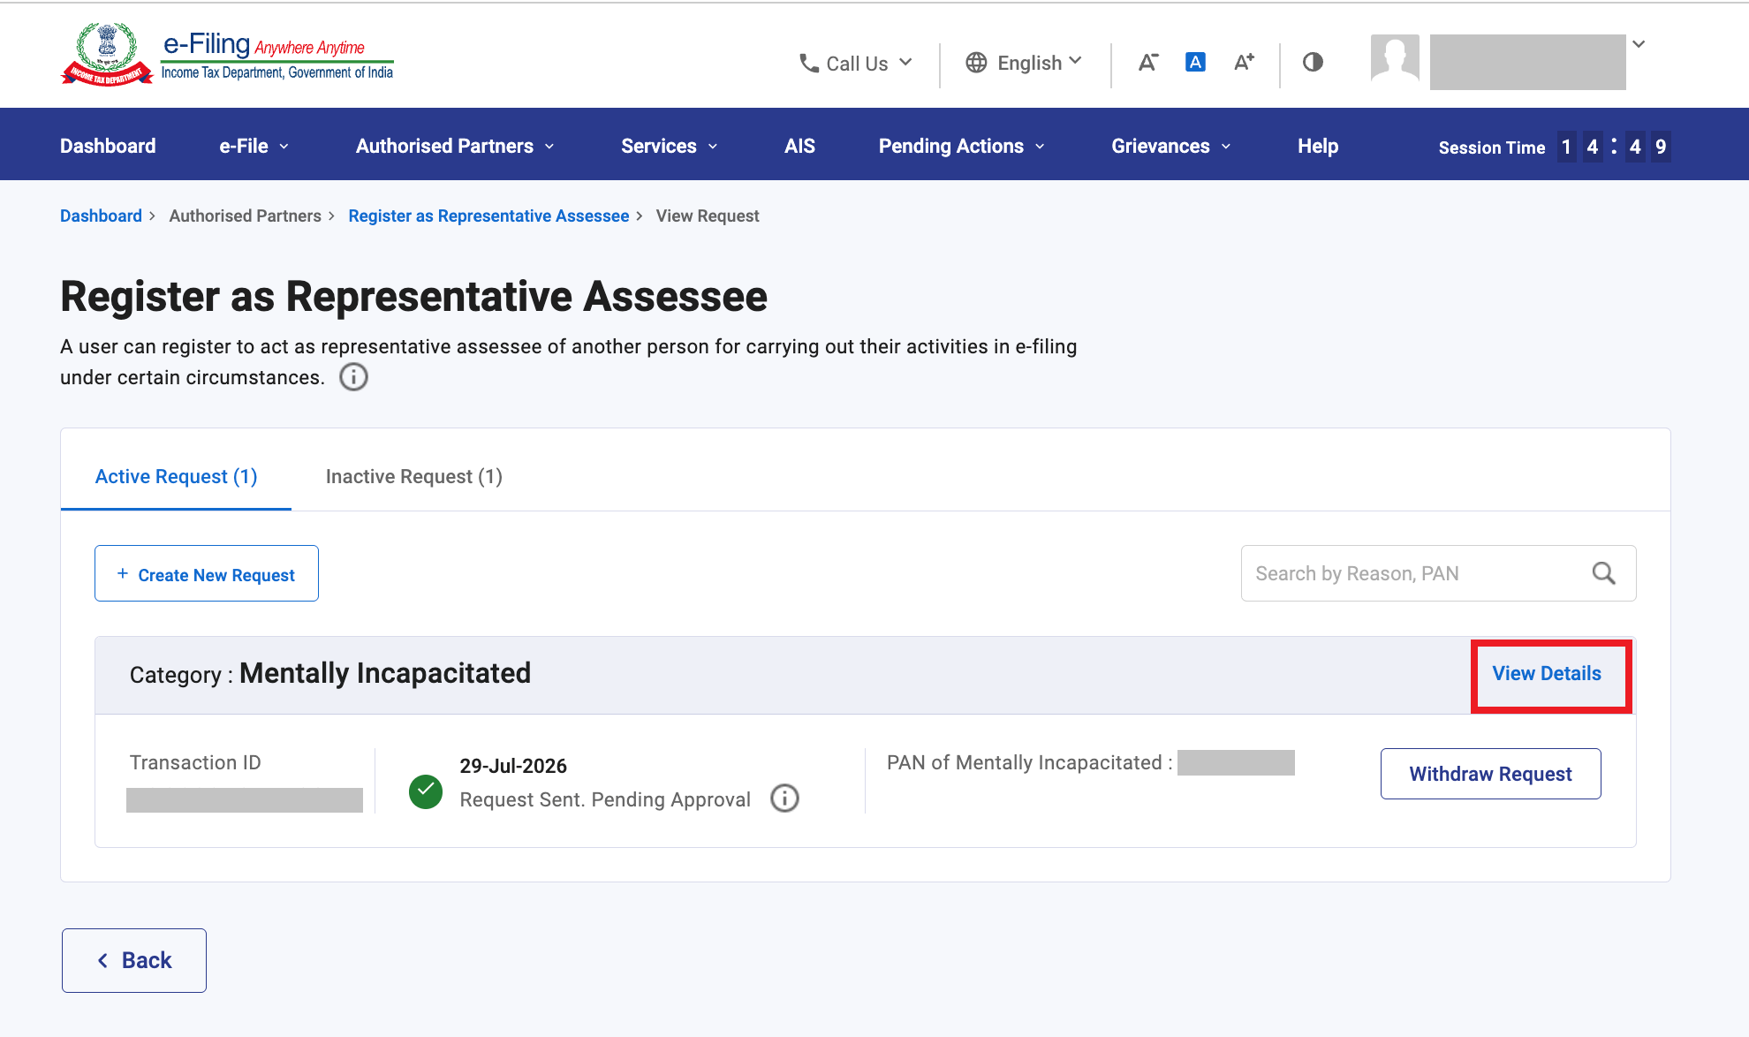Click Request Sent. Pending Approval status text
The width and height of the screenshot is (1749, 1037).
[x=605, y=799]
